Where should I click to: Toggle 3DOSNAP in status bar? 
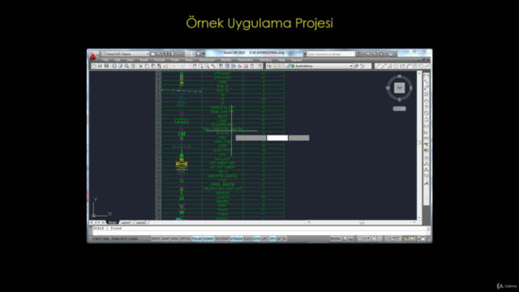(x=222, y=238)
